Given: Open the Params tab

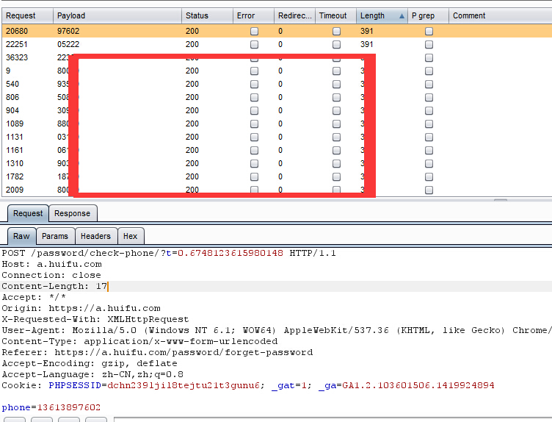Looking at the screenshot, I should point(55,236).
